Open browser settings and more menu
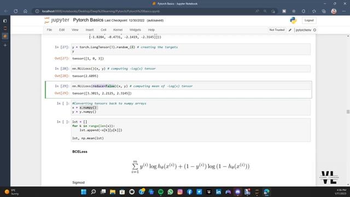This screenshot has width=350, height=197. 344,11
